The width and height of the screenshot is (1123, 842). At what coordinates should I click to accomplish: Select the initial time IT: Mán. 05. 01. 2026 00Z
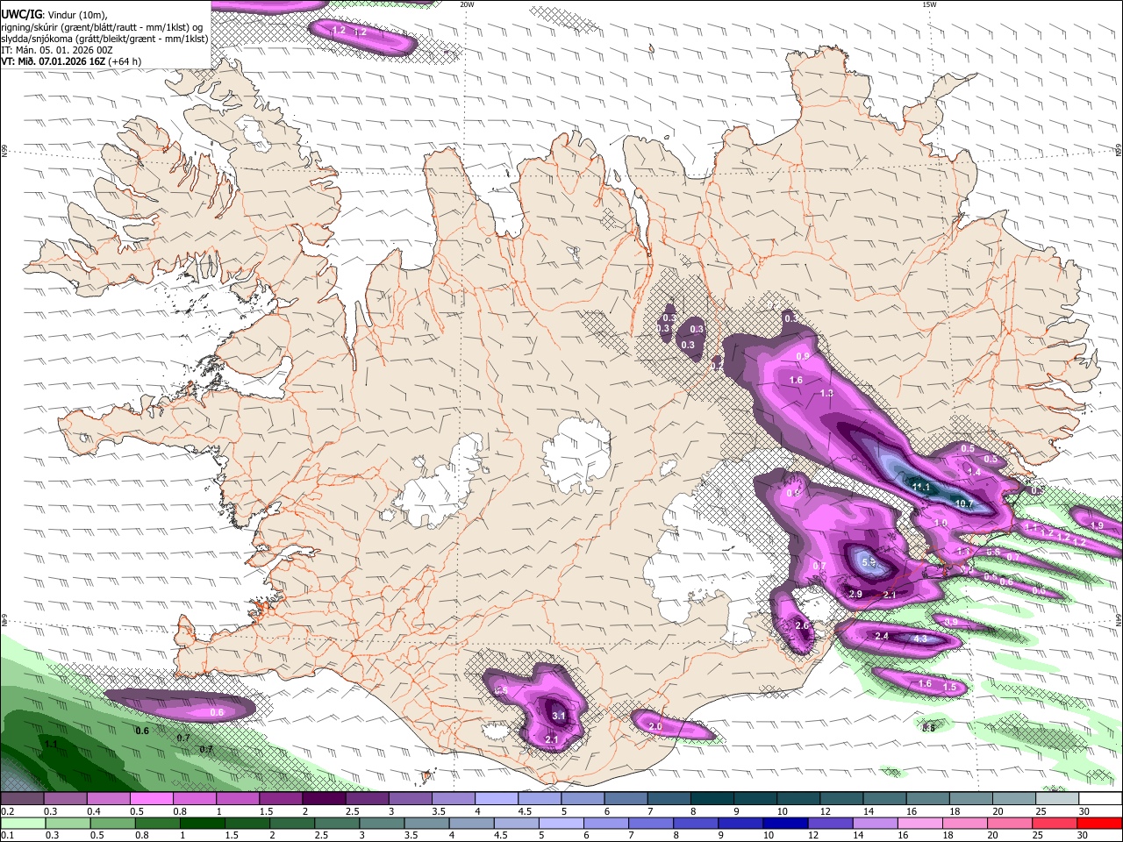(x=57, y=50)
